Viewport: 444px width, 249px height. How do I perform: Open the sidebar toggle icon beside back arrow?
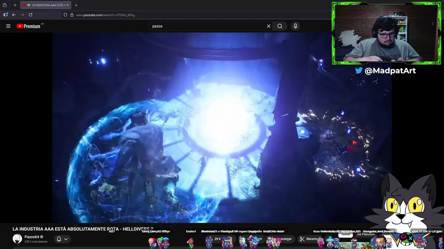(6, 15)
